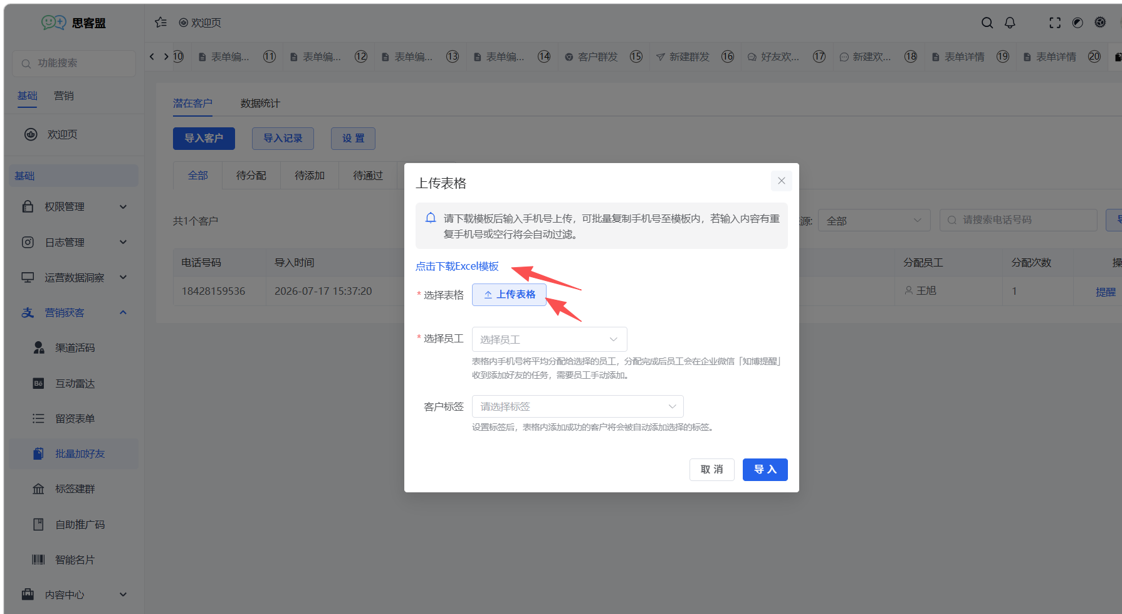Click the 内容中心 briefcase icon
Viewport: 1122px width, 614px height.
click(28, 595)
